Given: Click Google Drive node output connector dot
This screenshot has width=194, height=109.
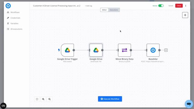Looking at the screenshot, I should pos(102,50).
